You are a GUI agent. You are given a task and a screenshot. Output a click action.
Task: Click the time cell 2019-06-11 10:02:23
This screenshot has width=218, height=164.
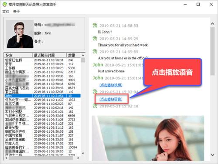point(49,104)
